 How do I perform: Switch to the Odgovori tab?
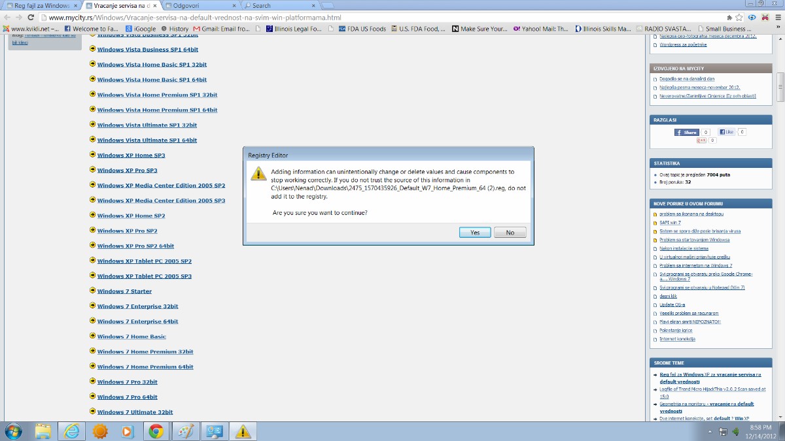tap(202, 5)
